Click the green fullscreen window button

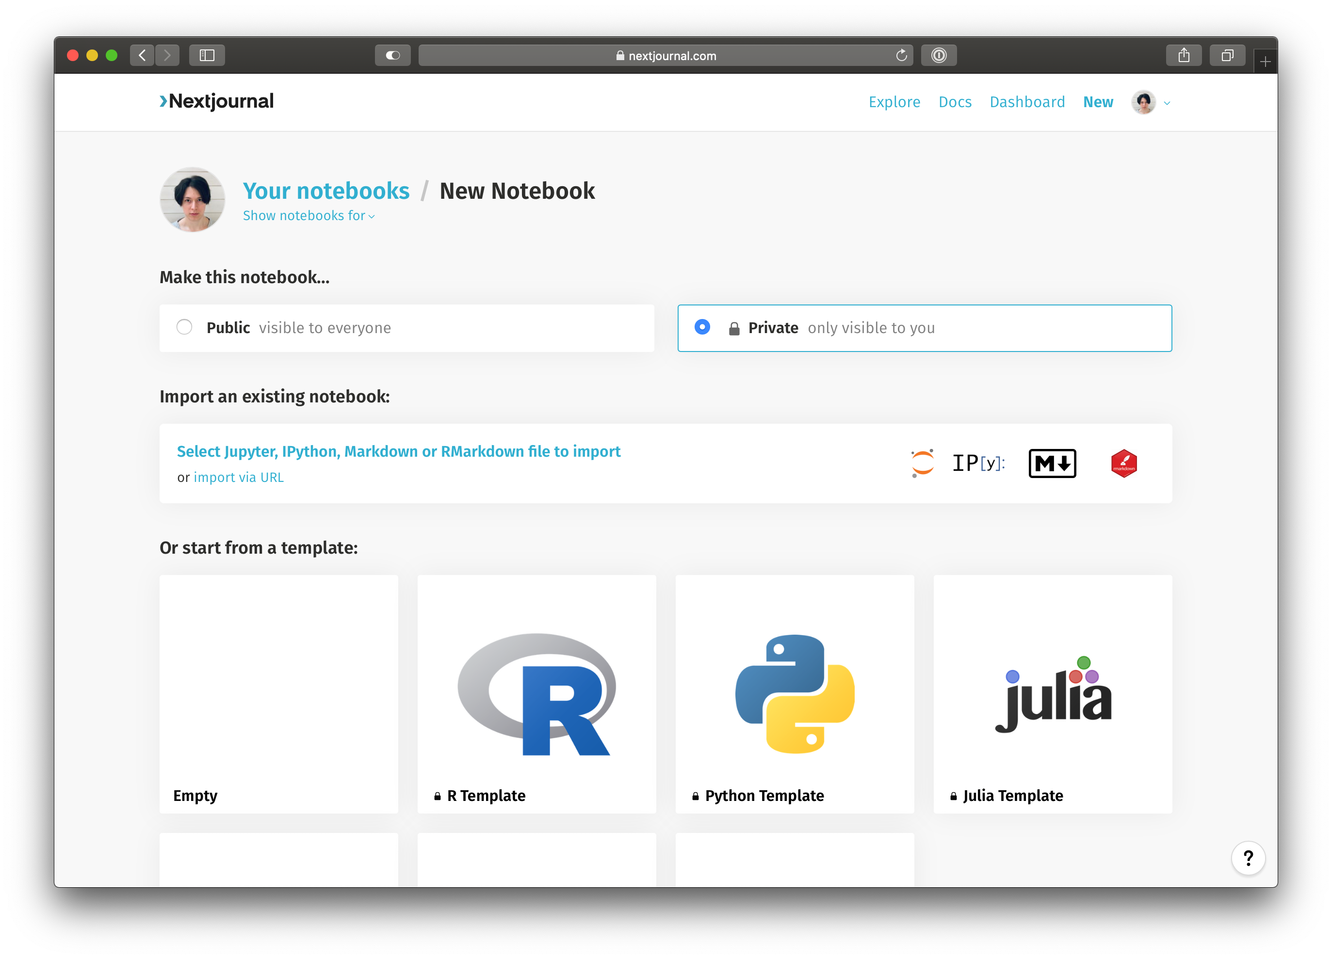click(x=112, y=55)
